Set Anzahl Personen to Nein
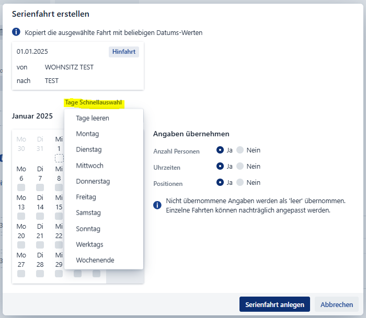Screen dimensions: 366x318 pyautogui.click(x=240, y=150)
